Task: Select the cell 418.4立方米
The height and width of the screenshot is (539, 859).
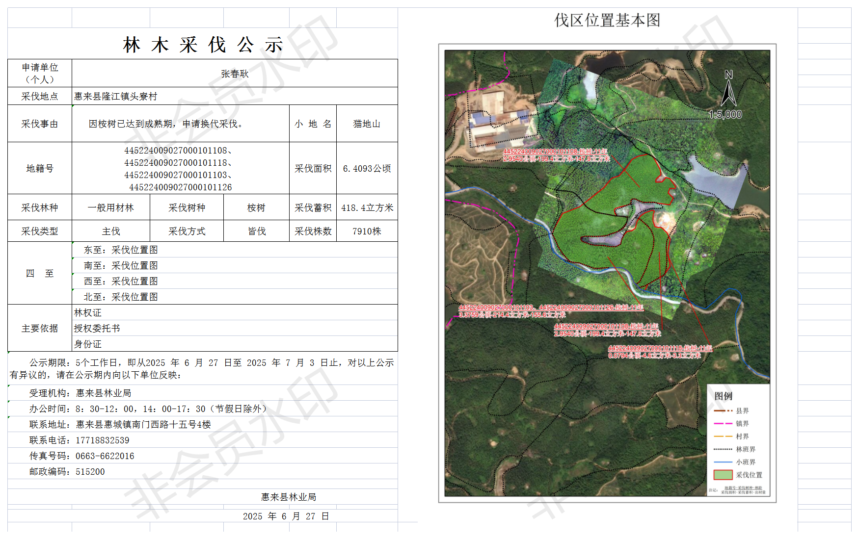Action: [x=367, y=207]
